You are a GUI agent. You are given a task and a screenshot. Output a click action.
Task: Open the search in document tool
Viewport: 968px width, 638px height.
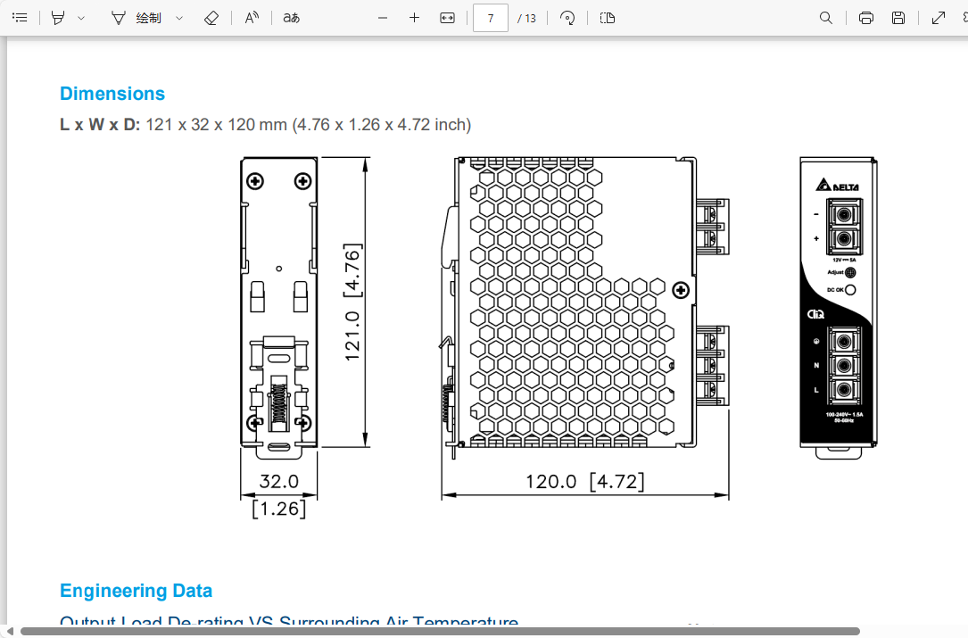[826, 18]
